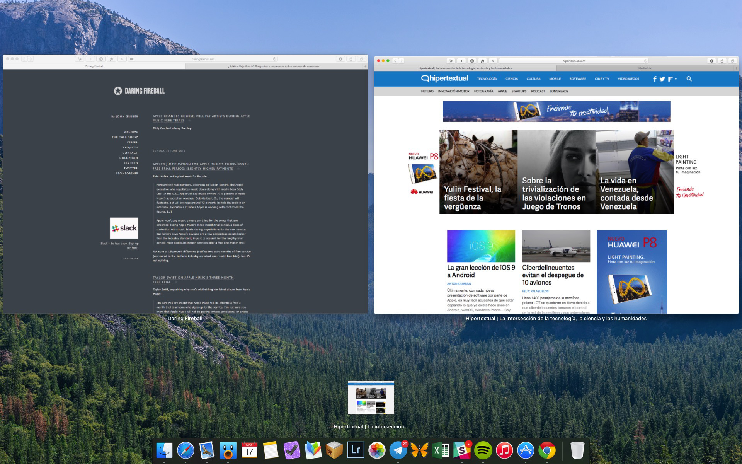Image resolution: width=742 pixels, height=464 pixels.
Task: Open the Hipertextual logo home link
Action: tap(444, 78)
